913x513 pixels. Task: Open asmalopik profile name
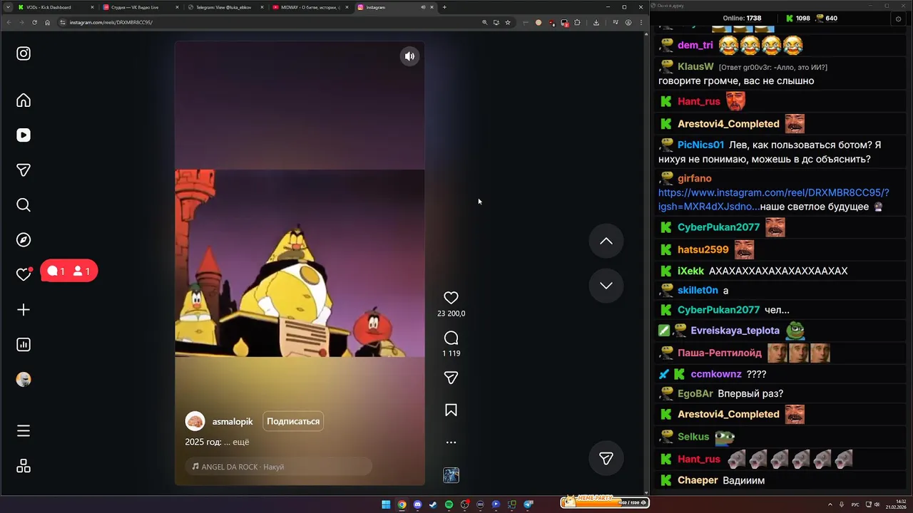click(x=233, y=421)
